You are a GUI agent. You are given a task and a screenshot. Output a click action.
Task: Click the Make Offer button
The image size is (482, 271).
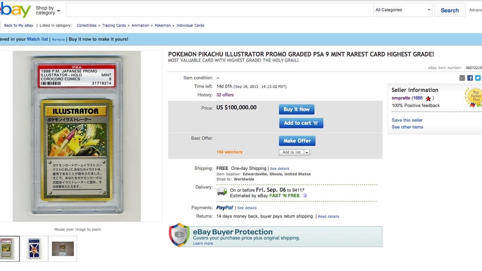(297, 141)
